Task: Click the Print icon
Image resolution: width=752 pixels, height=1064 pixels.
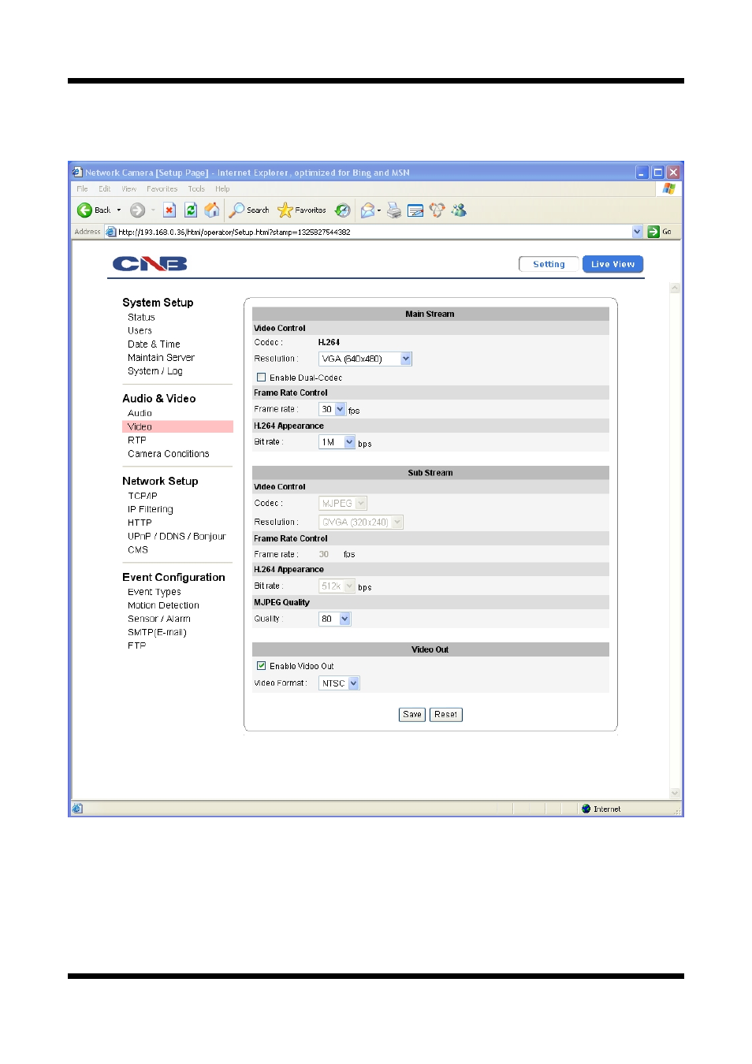Action: click(x=394, y=210)
